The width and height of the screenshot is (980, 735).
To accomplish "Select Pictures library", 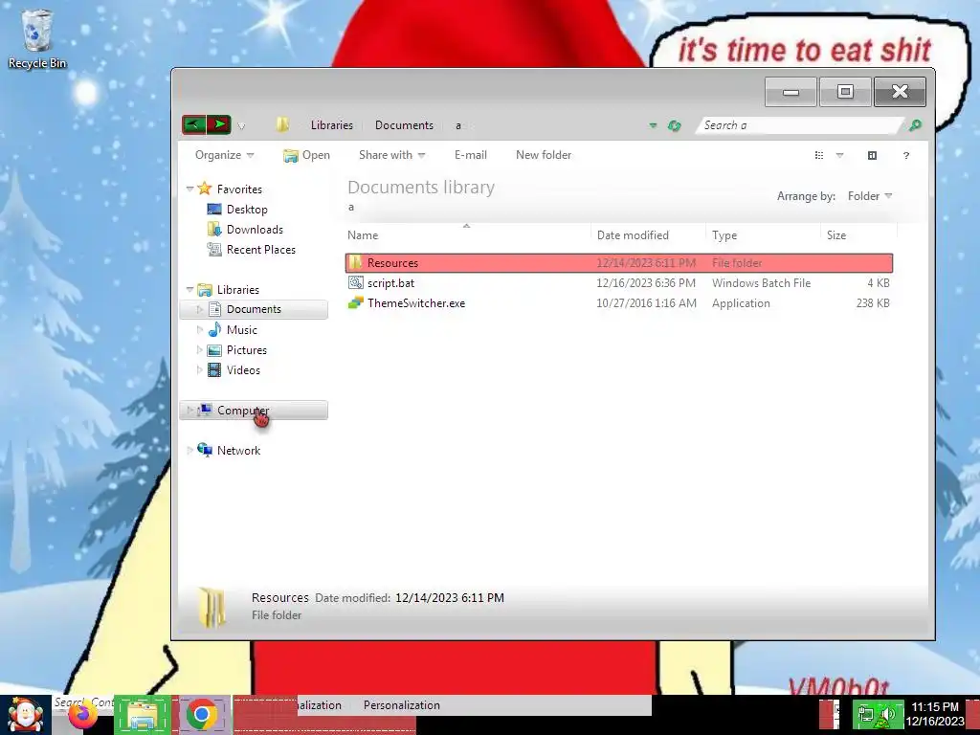I will point(246,350).
